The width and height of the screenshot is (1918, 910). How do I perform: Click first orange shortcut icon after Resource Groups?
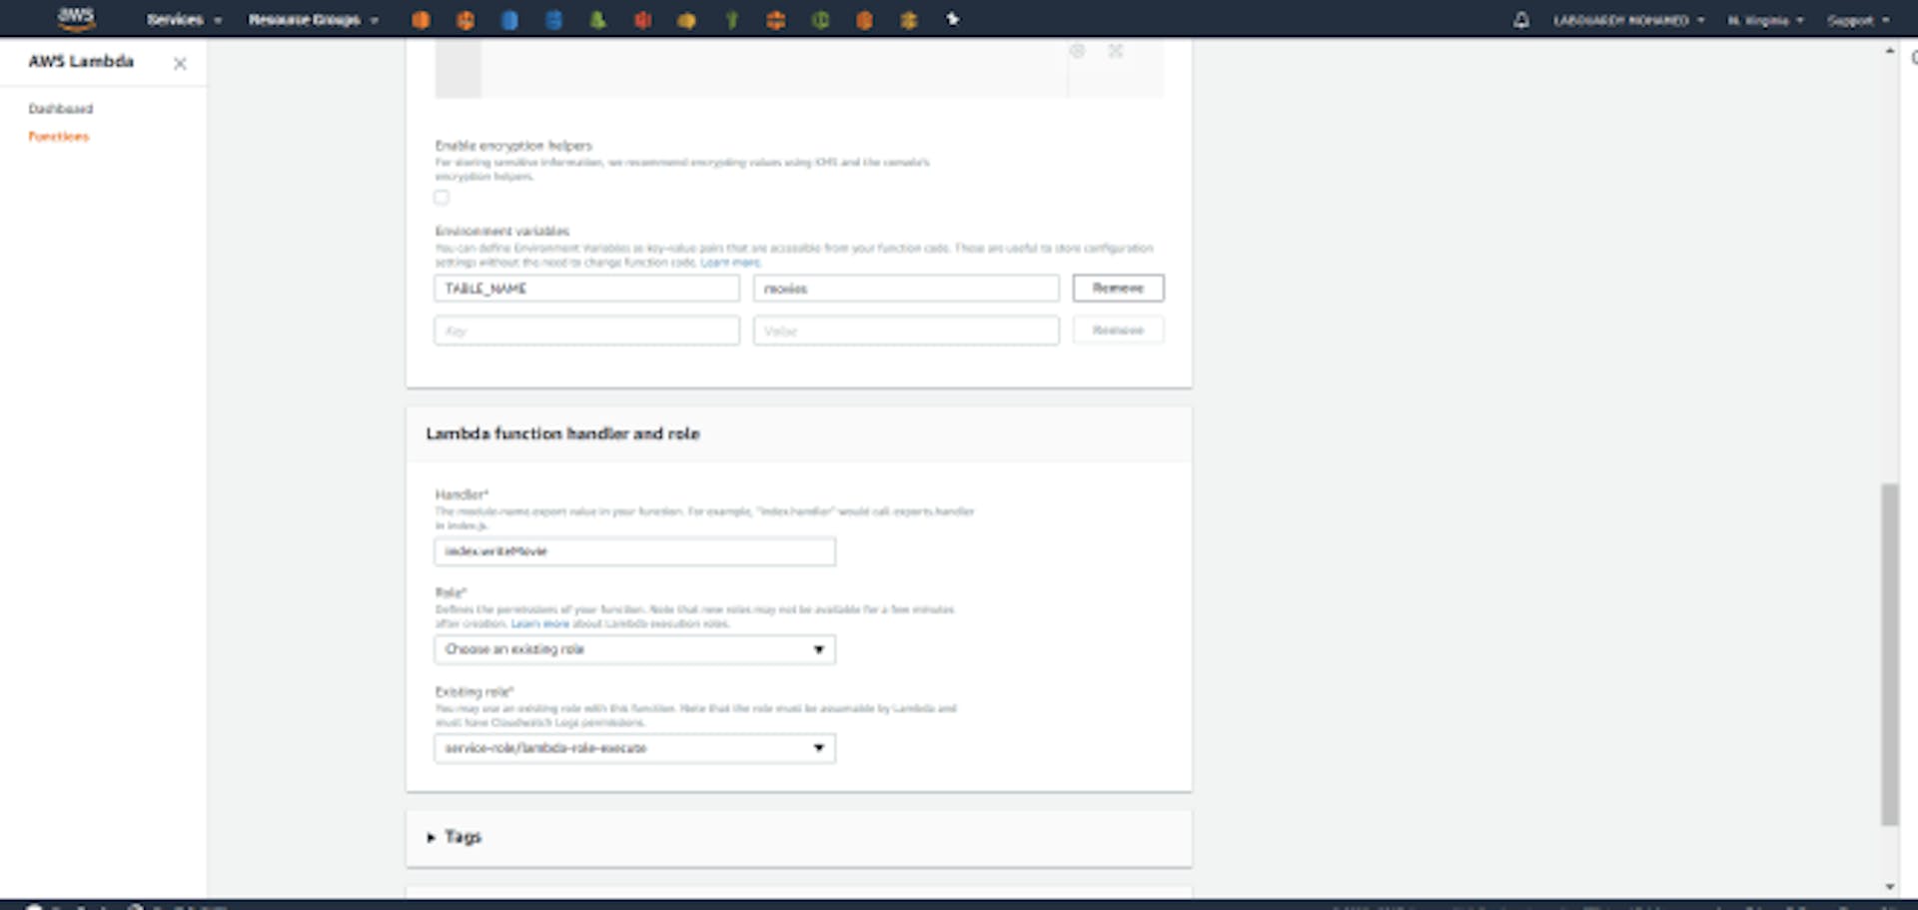[x=421, y=19]
